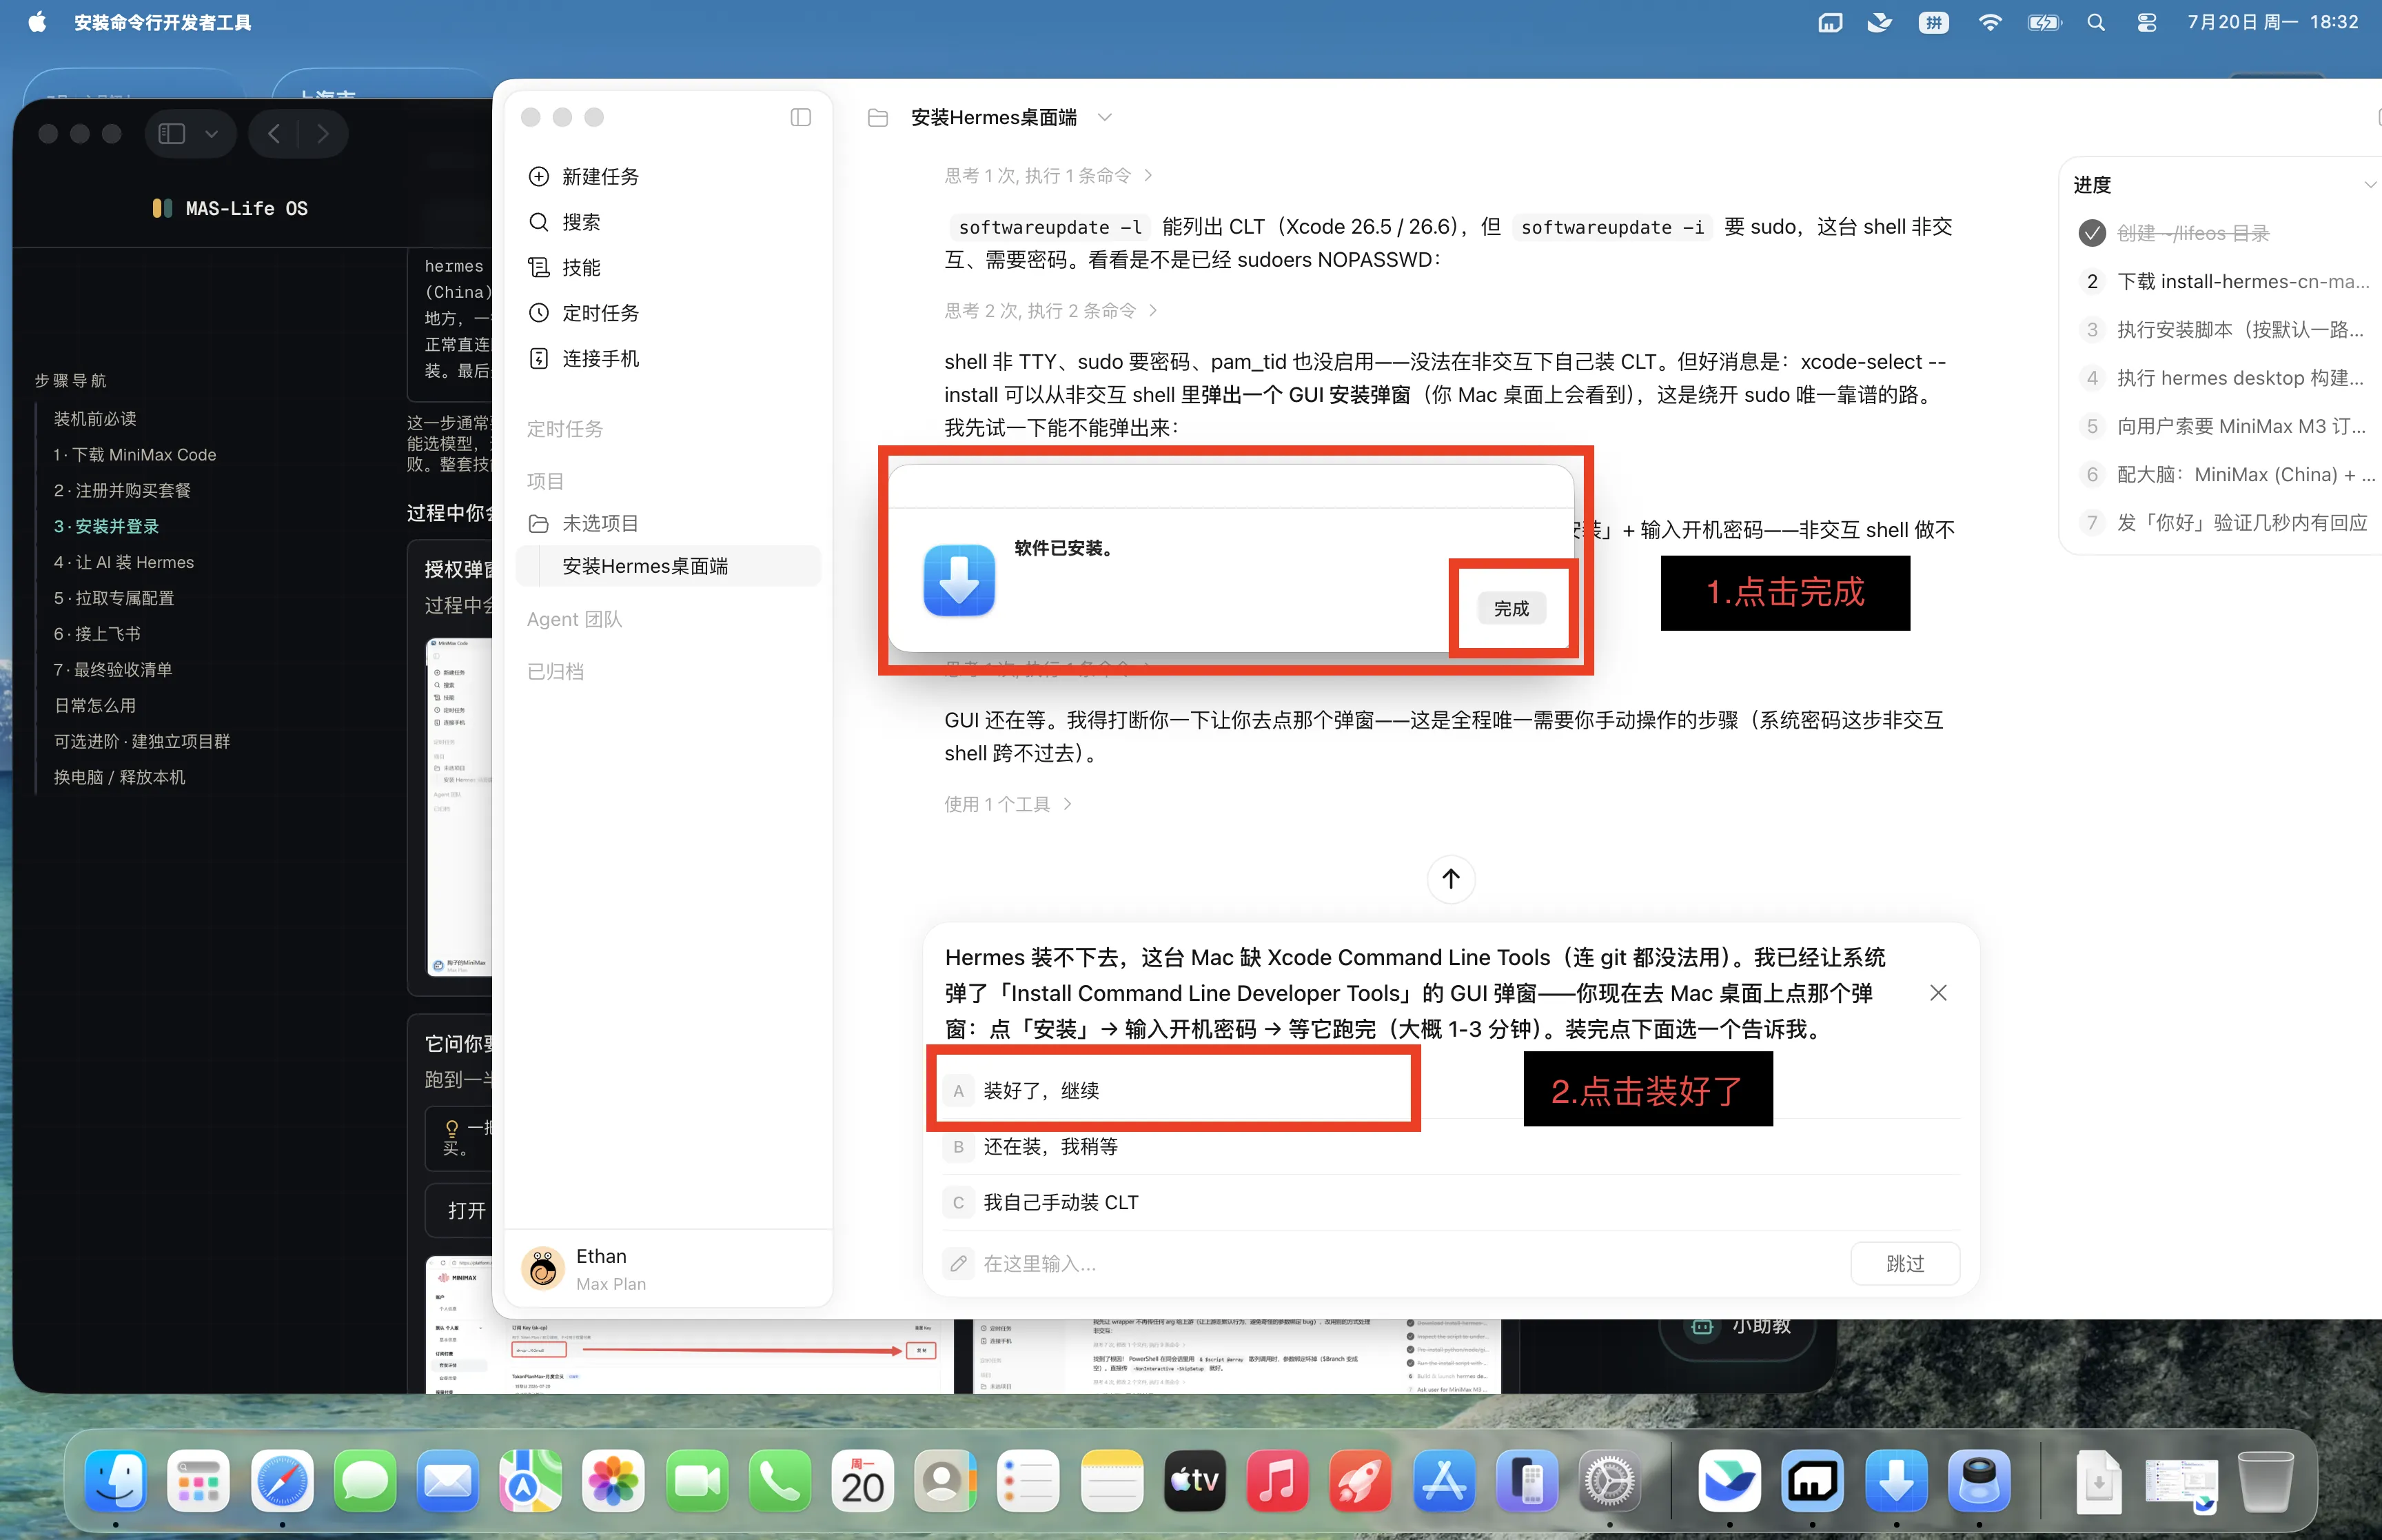Open 装机前必读 in the MAS-Life OS nav
The image size is (2382, 1540).
(95, 418)
